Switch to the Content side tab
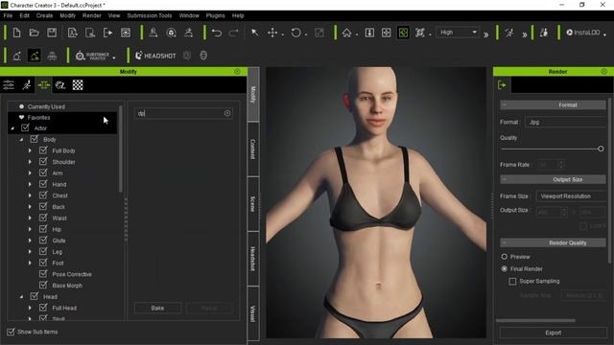The height and width of the screenshot is (345, 614). 253,149
